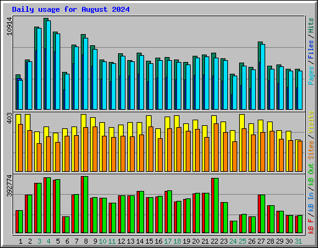Select the Sites legend label
Viewport: 318px width, 248px height.
tap(311, 150)
